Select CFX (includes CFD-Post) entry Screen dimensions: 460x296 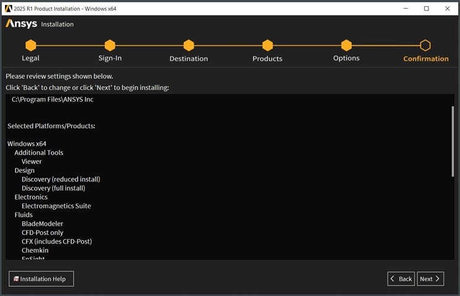57,242
